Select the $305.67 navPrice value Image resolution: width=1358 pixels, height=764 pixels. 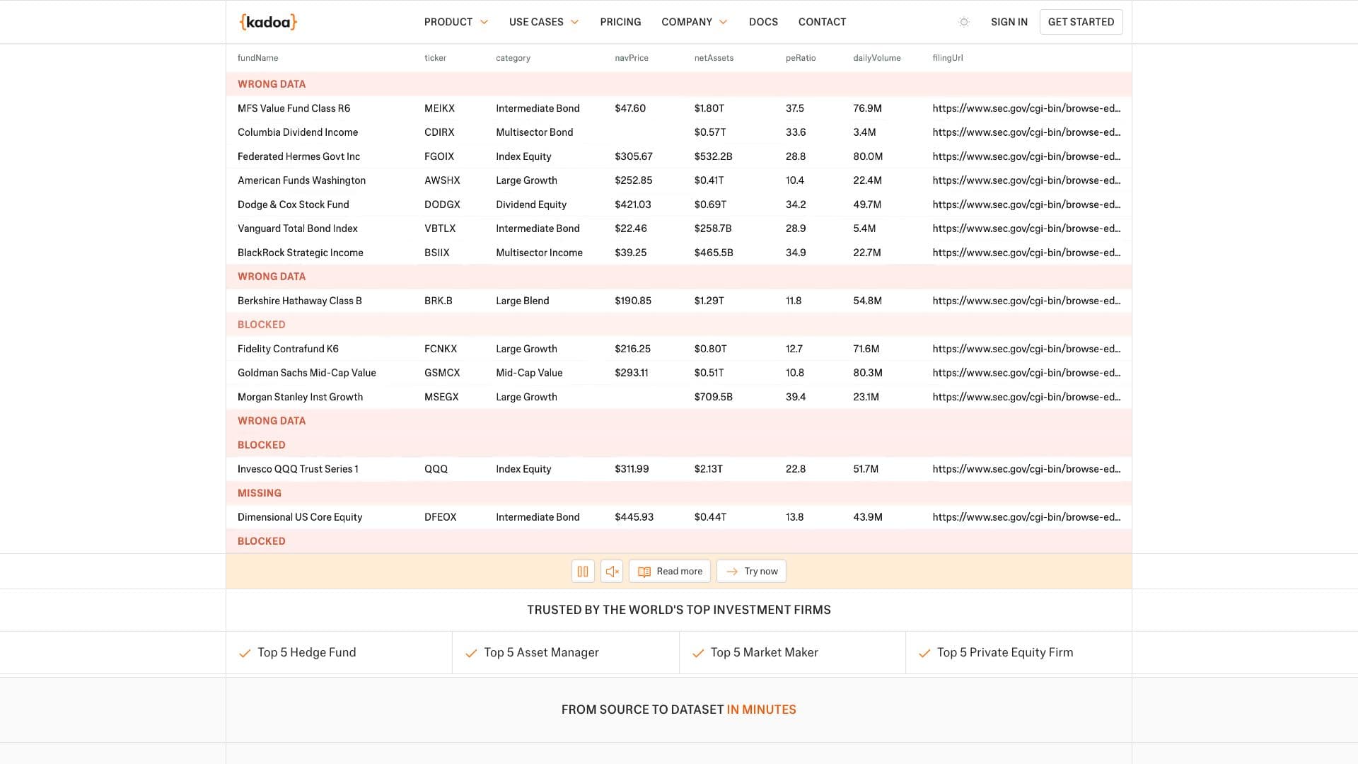point(634,156)
